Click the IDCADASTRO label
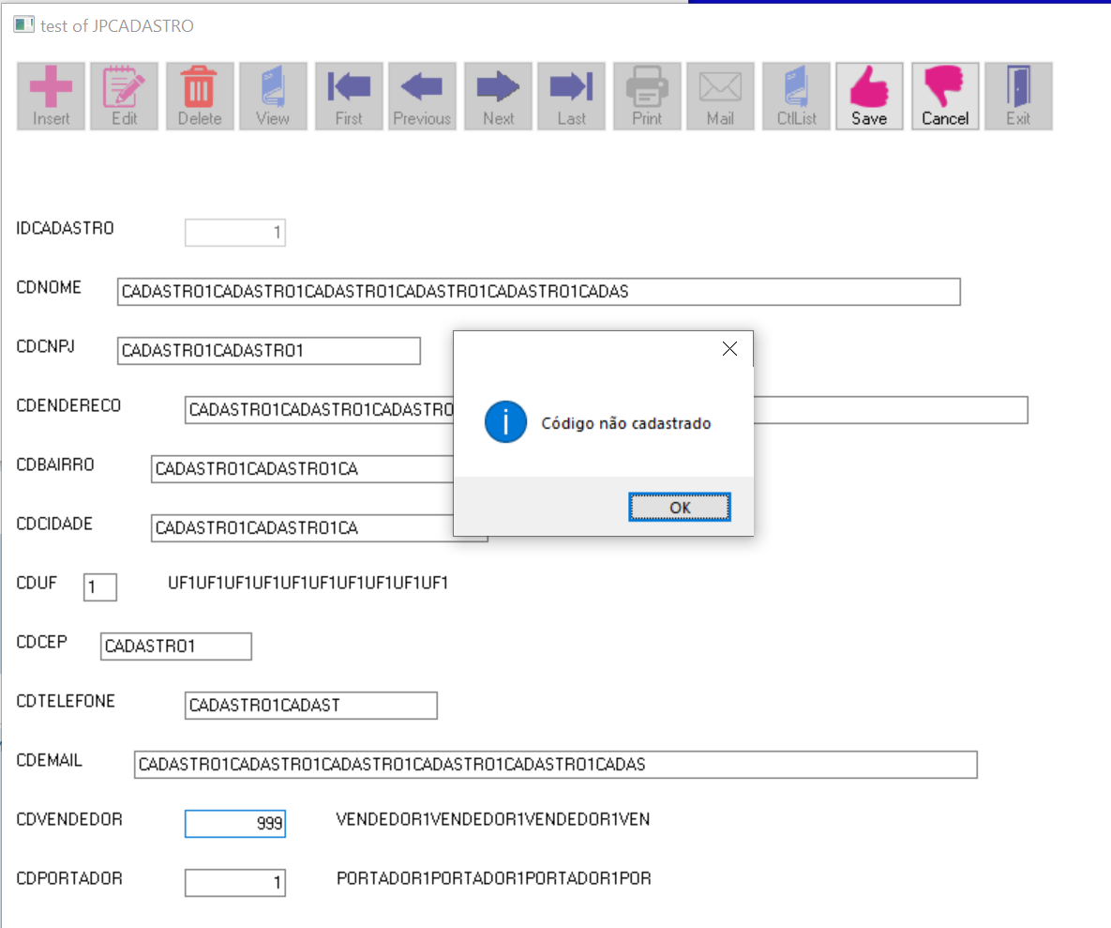The width and height of the screenshot is (1111, 928). (x=66, y=228)
